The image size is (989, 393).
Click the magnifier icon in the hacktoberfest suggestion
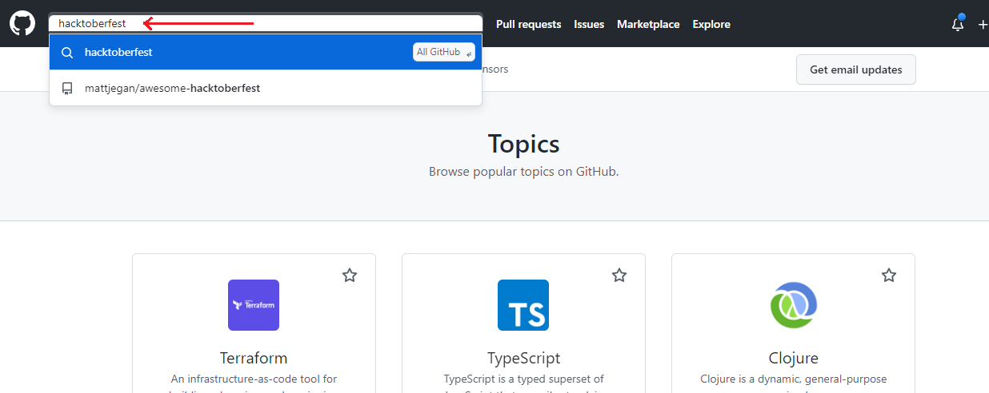tap(67, 53)
